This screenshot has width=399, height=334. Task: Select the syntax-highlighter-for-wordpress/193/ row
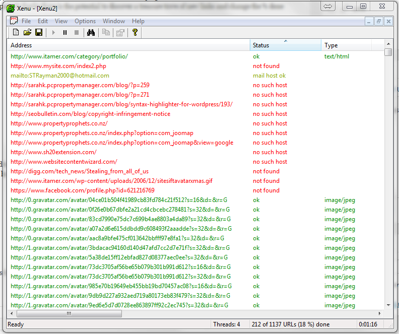[195, 104]
